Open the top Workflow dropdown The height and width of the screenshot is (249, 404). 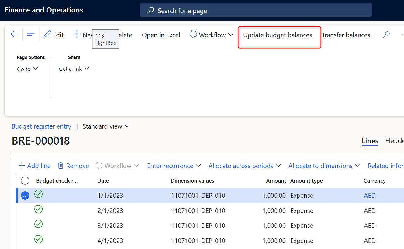coord(211,35)
